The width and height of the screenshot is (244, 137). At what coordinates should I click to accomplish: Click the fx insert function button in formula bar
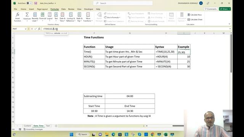point(39,29)
